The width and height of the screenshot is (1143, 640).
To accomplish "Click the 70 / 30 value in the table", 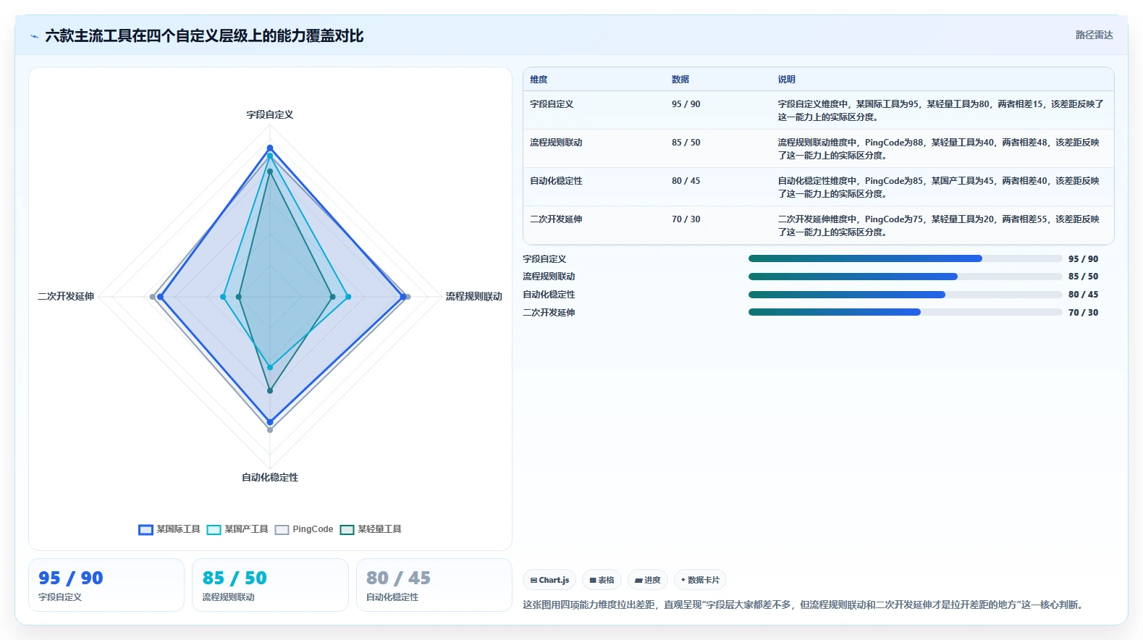I will click(686, 219).
